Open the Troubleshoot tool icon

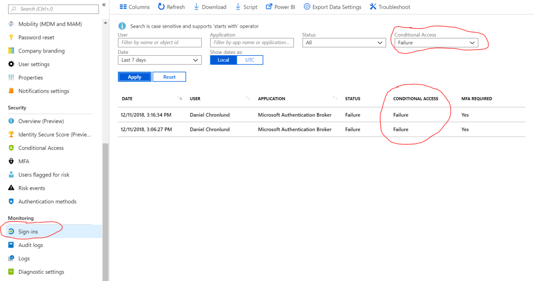(373, 7)
